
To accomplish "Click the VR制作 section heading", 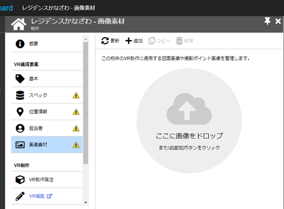I will (22, 165).
